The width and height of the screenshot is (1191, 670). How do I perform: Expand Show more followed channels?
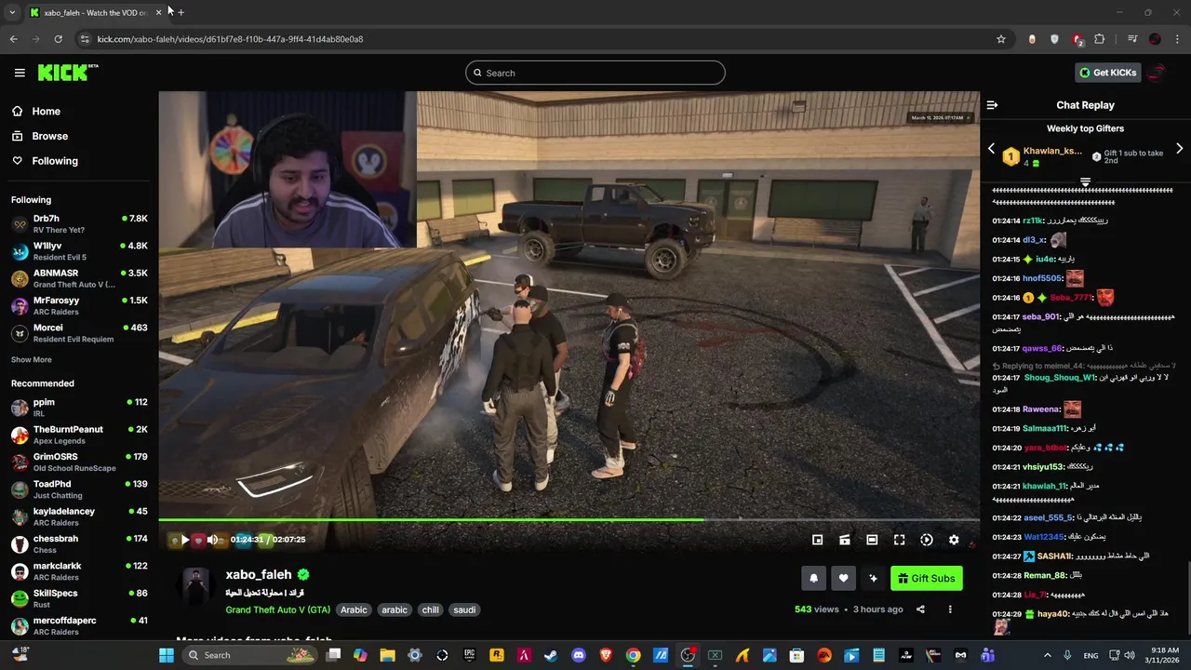tap(32, 359)
